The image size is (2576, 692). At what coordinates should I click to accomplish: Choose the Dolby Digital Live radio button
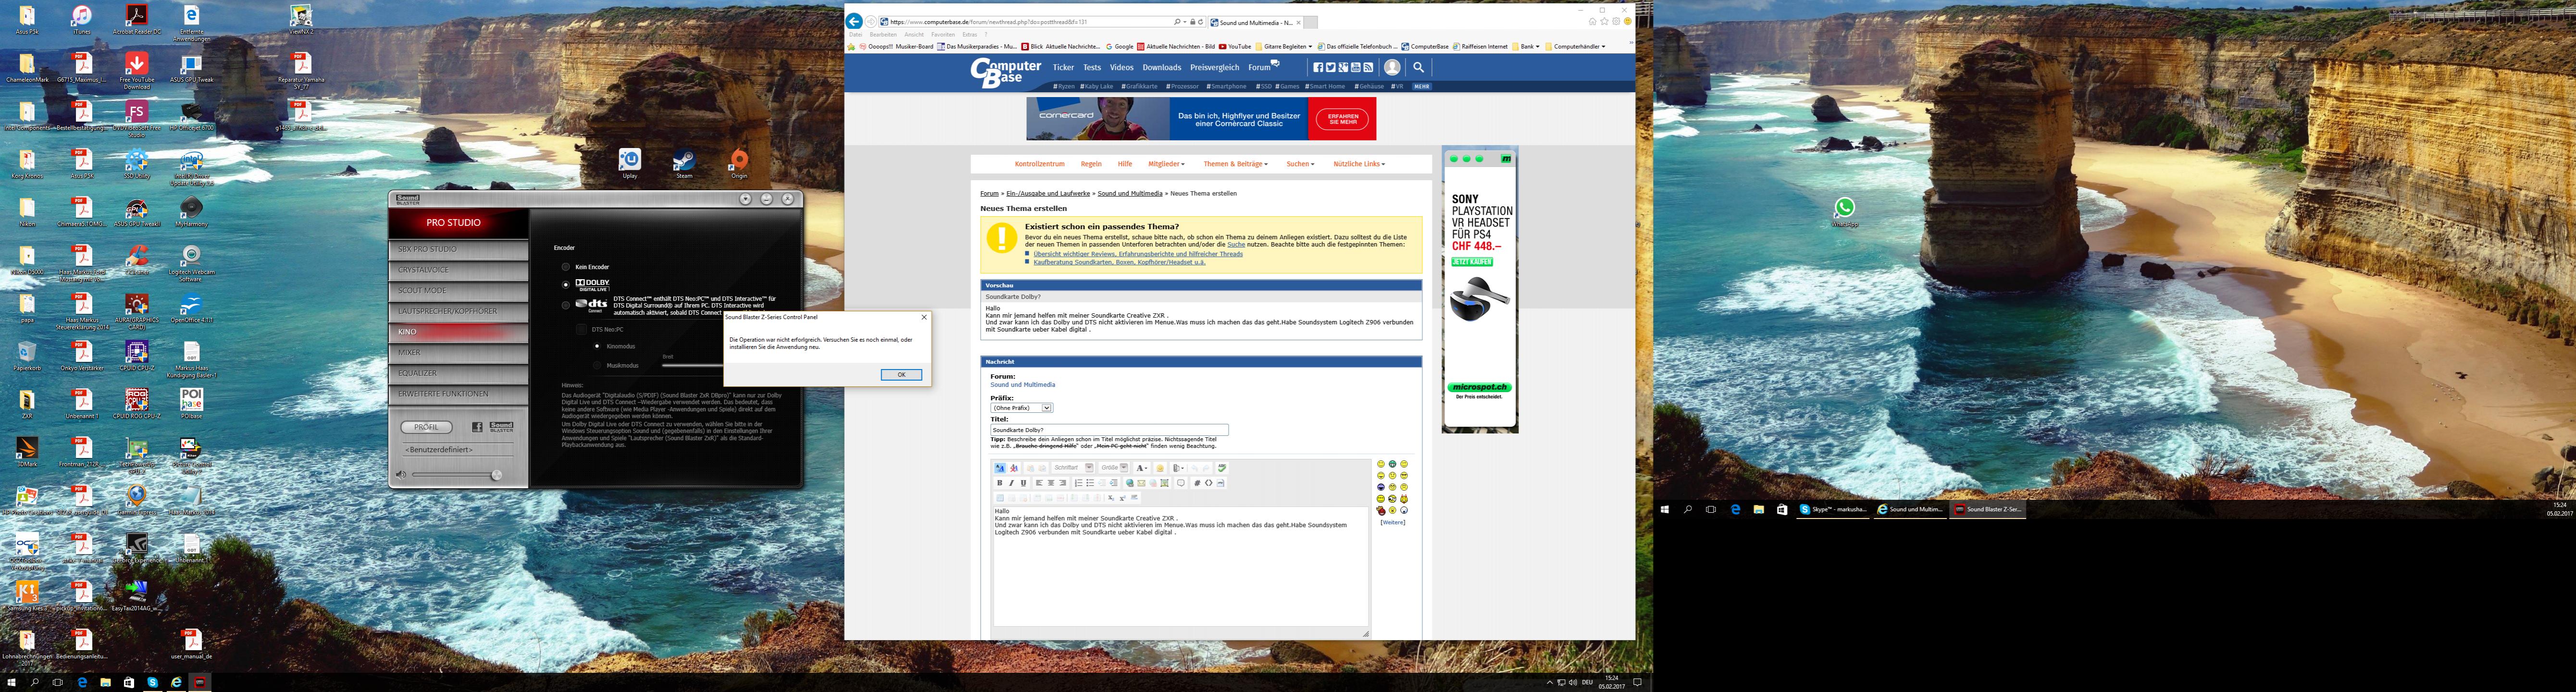point(566,285)
